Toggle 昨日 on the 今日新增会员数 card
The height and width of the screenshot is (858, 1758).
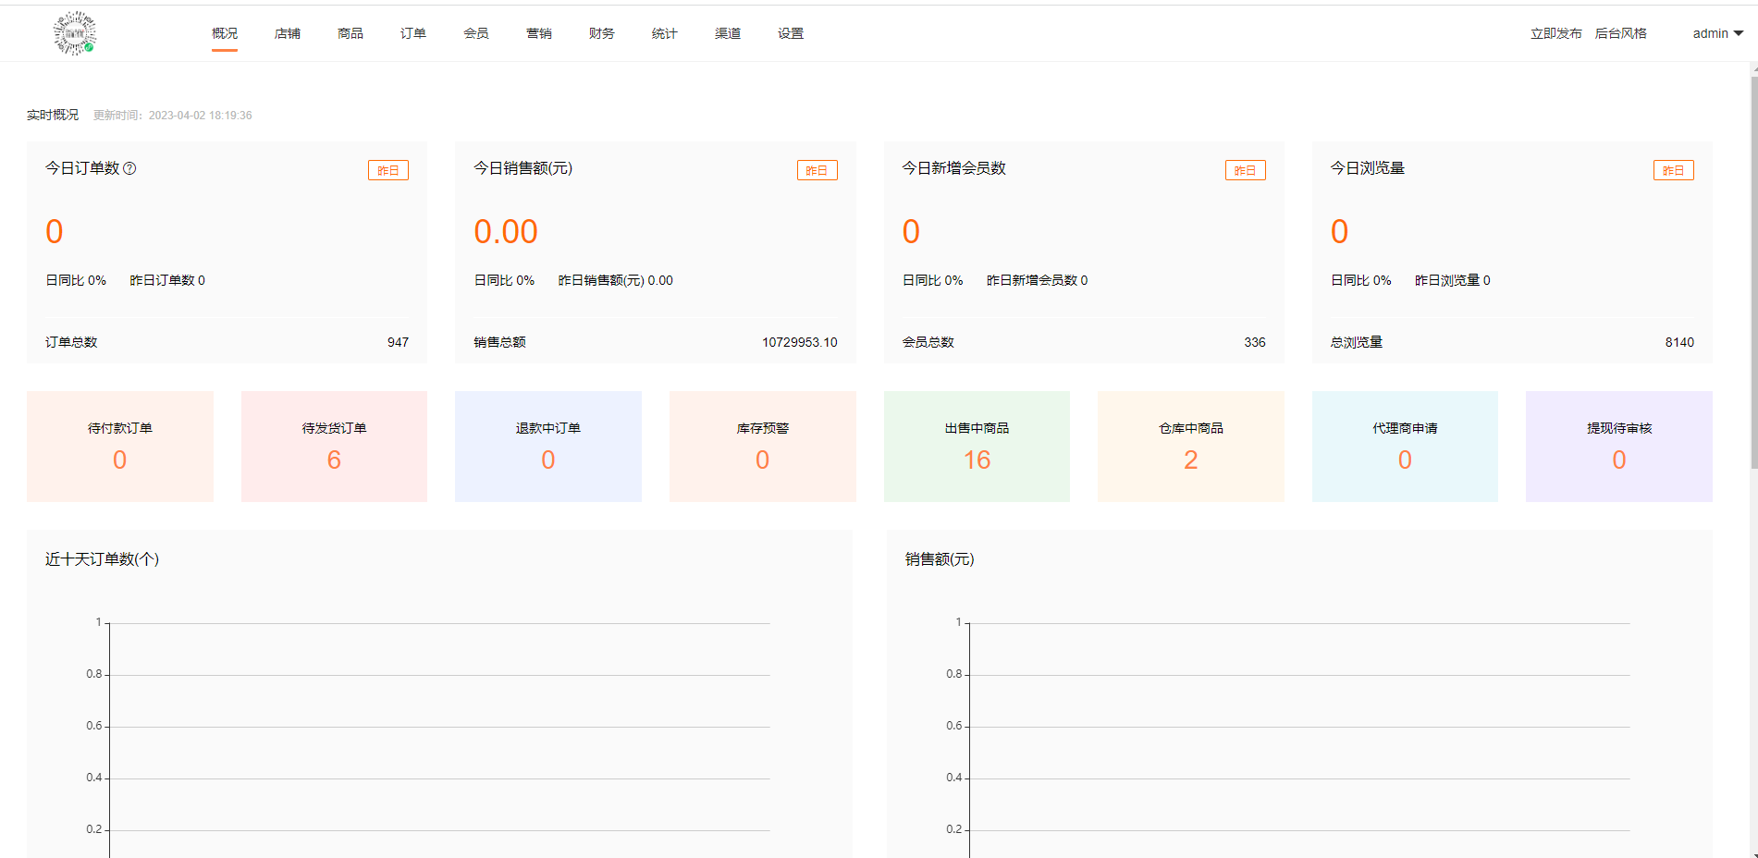coord(1246,170)
